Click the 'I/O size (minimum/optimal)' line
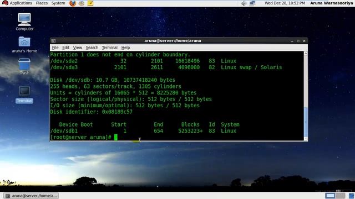355x199 pixels. click(125, 106)
